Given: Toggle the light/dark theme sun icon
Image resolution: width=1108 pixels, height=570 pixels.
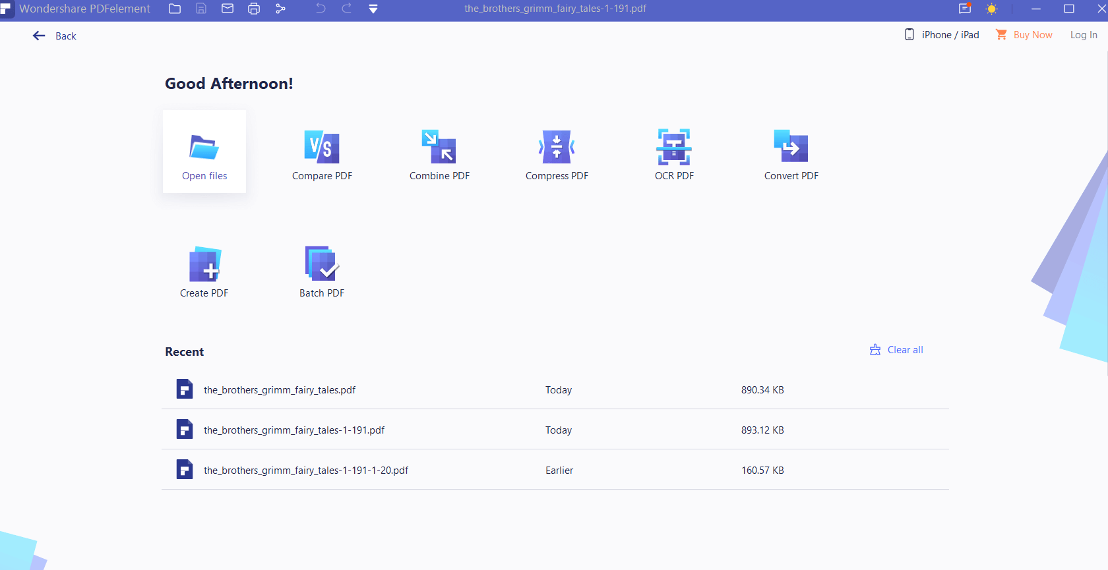Looking at the screenshot, I should click(991, 9).
